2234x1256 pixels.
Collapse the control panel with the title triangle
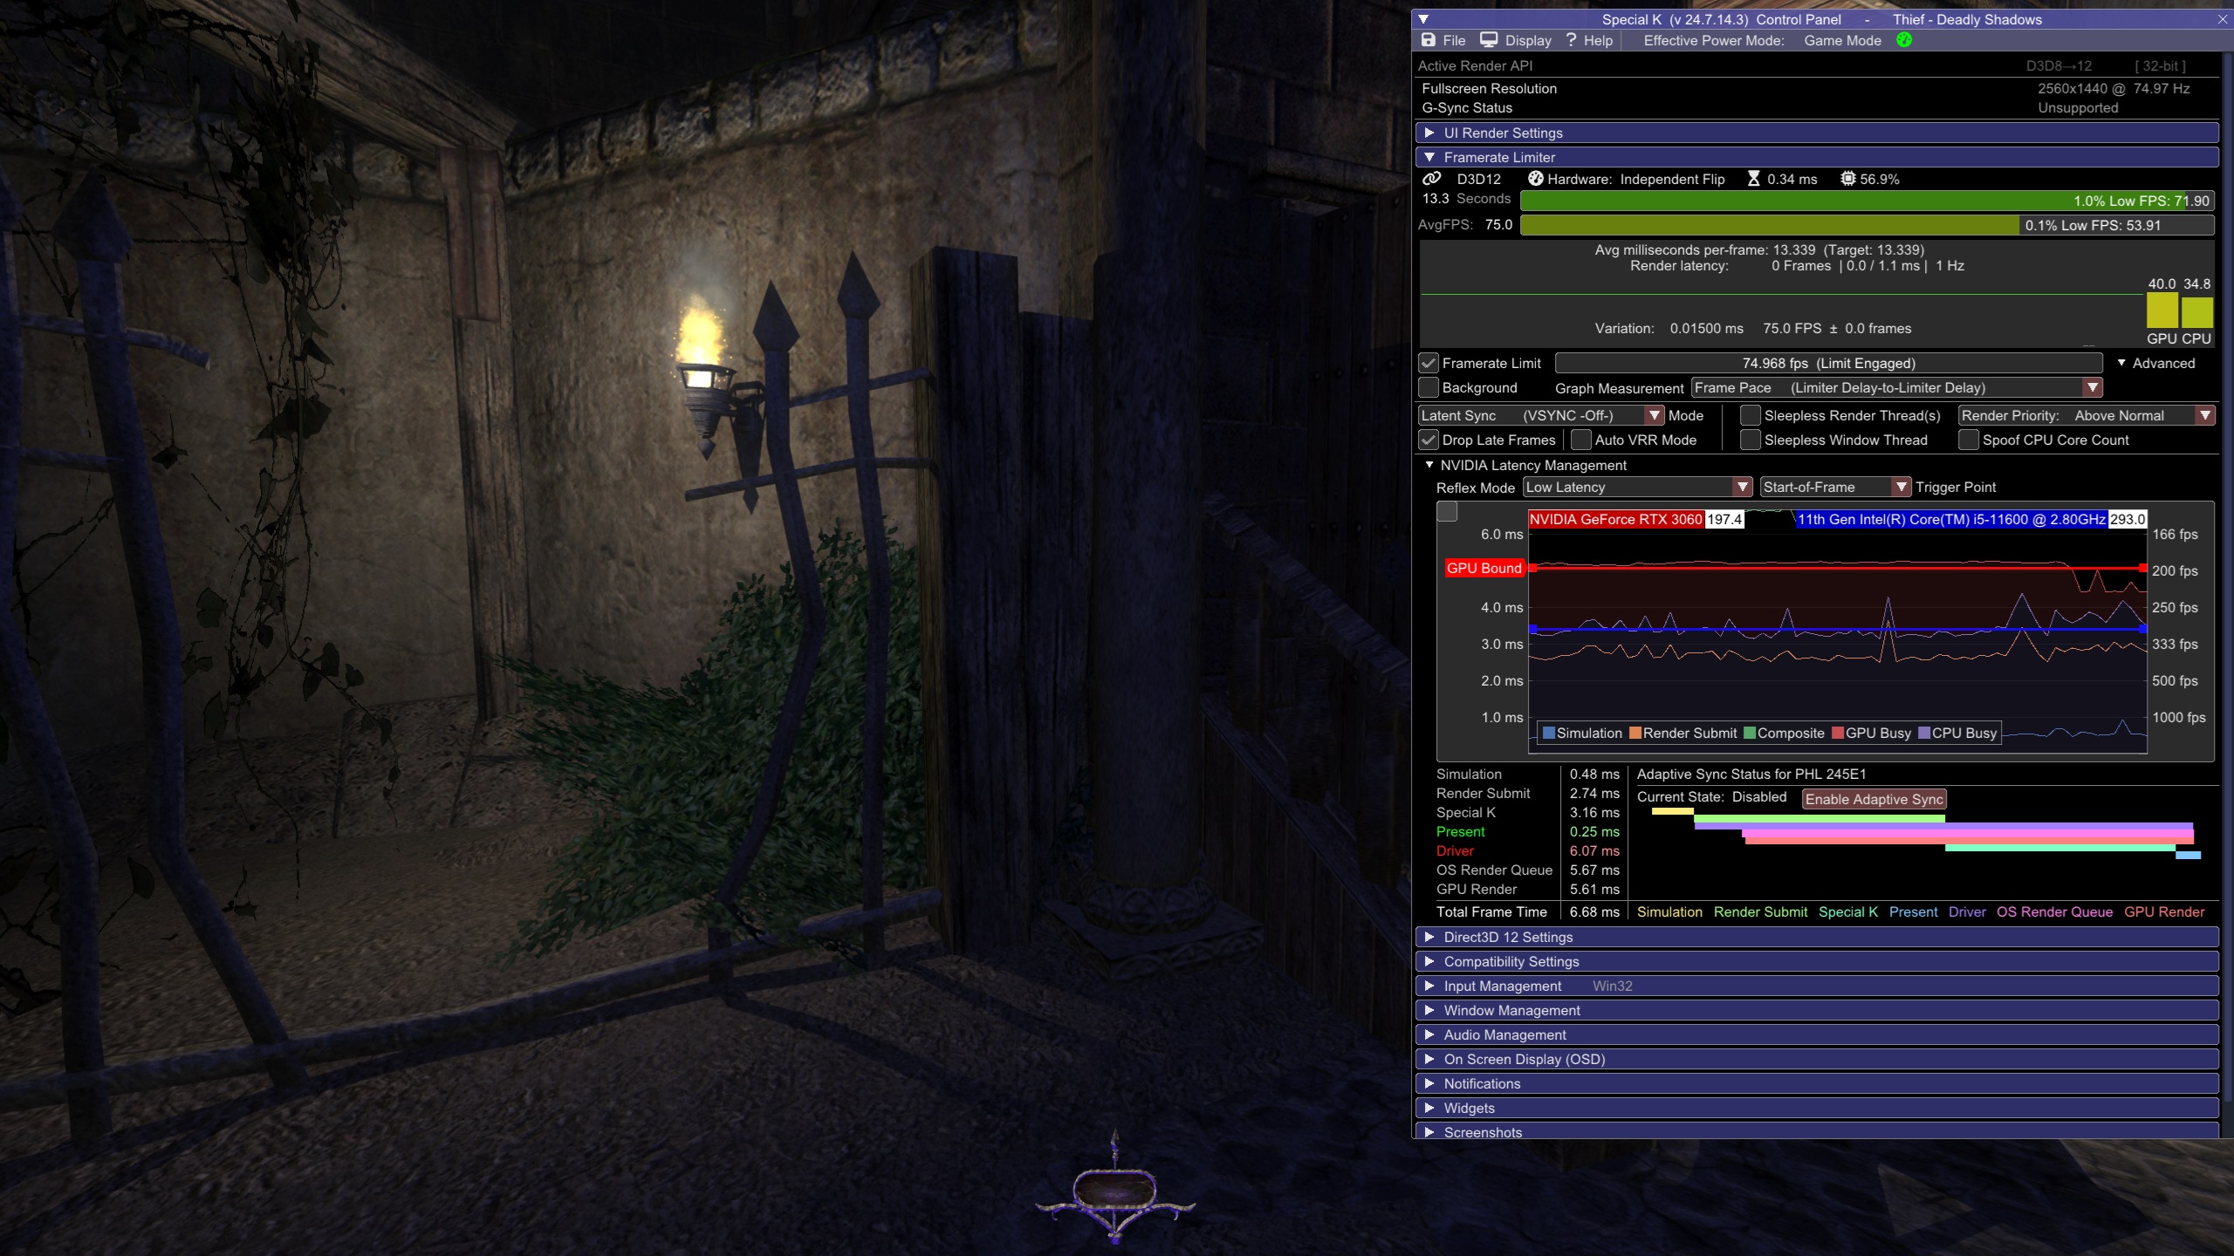(1423, 19)
